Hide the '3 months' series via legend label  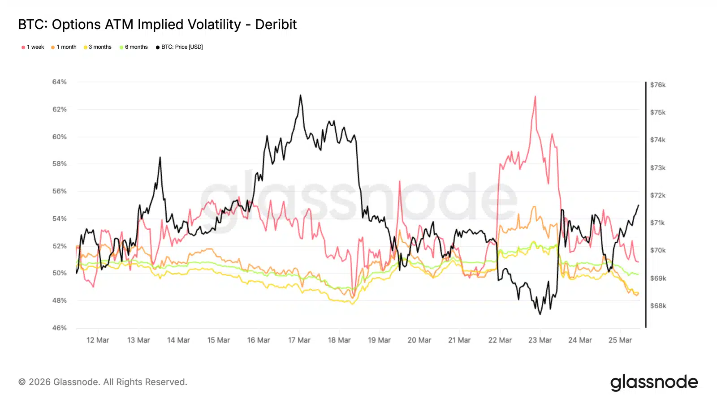pyautogui.click(x=100, y=47)
